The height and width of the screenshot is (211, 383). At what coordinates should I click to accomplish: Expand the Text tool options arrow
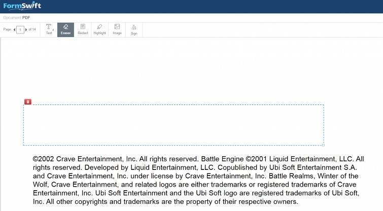53,30
